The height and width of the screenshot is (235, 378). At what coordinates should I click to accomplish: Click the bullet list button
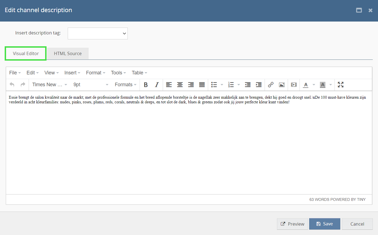tap(214, 85)
